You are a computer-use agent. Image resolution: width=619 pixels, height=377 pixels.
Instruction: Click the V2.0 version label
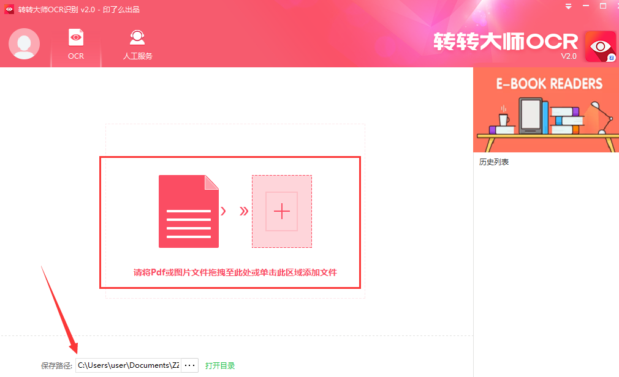click(570, 56)
